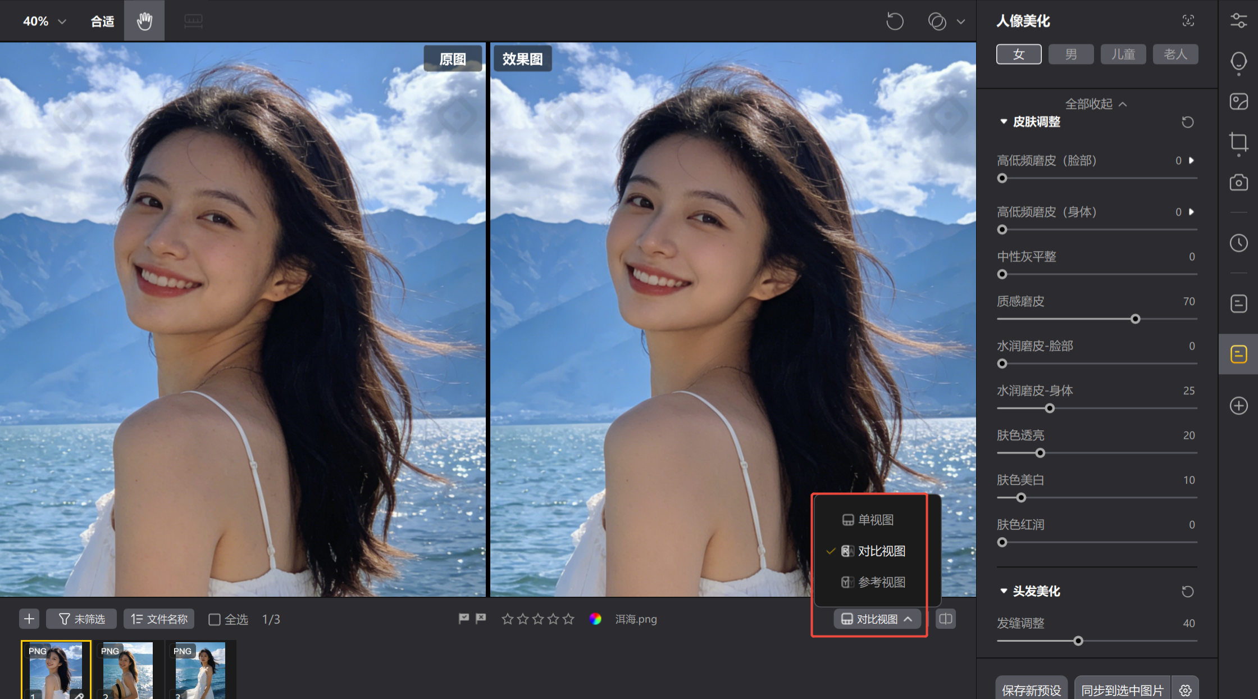Choose 参考视图 from view menu
Screen dimensions: 1258x699
[x=881, y=582]
